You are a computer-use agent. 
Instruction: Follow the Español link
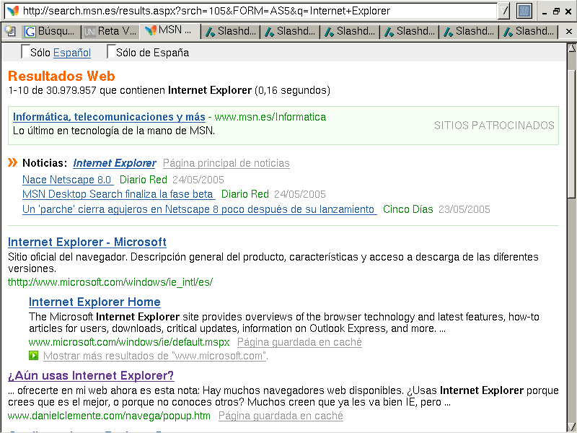[72, 53]
